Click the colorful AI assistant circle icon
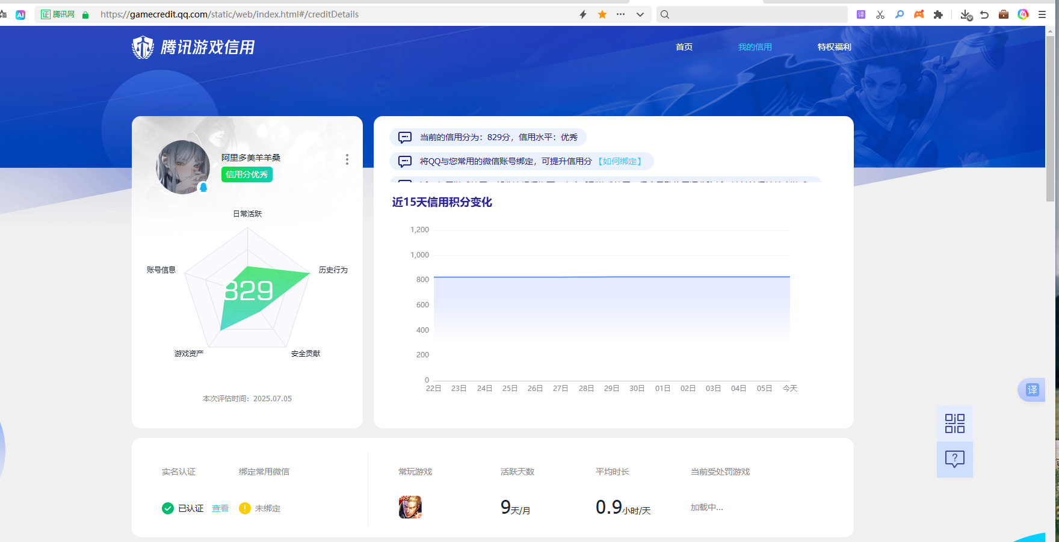Viewport: 1059px width, 542px height. click(1023, 14)
